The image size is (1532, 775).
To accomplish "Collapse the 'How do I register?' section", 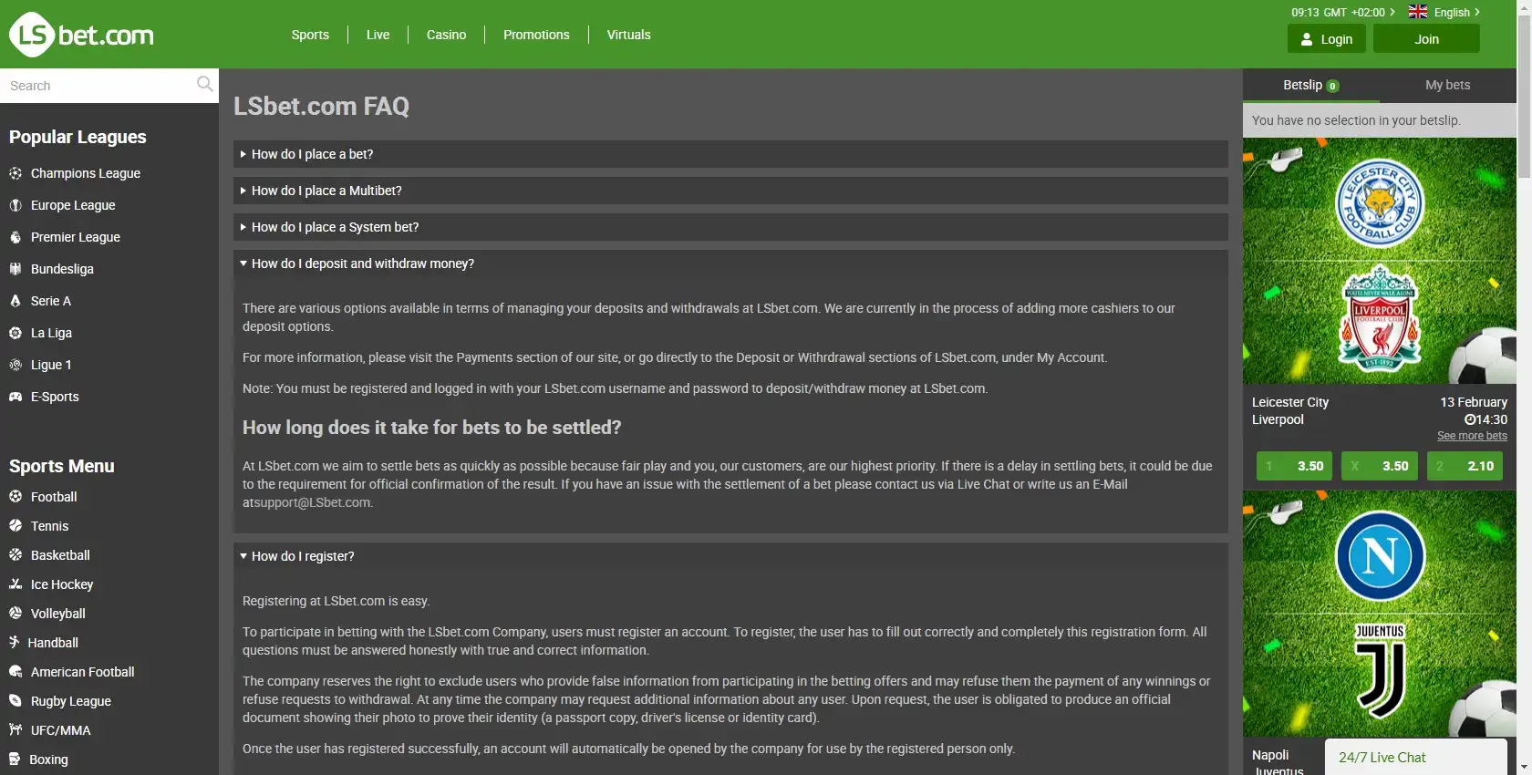I will pyautogui.click(x=303, y=556).
